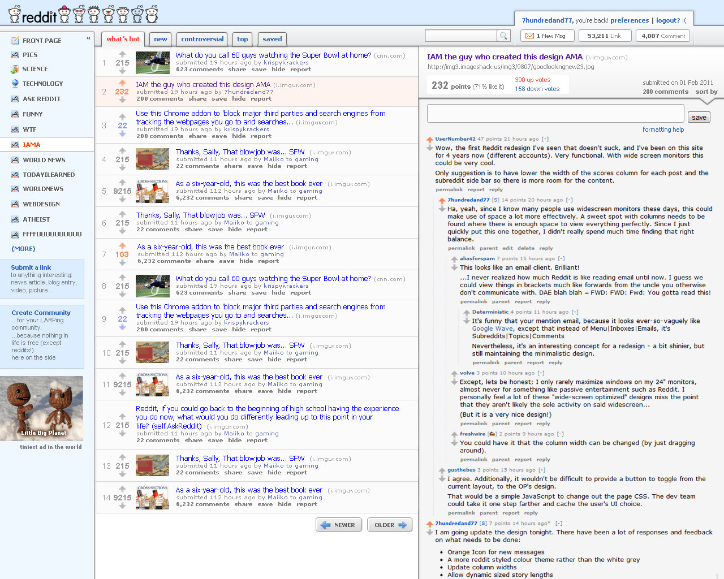This screenshot has height=579, width=724.
Task: Open the controversial tab
Action: point(202,39)
